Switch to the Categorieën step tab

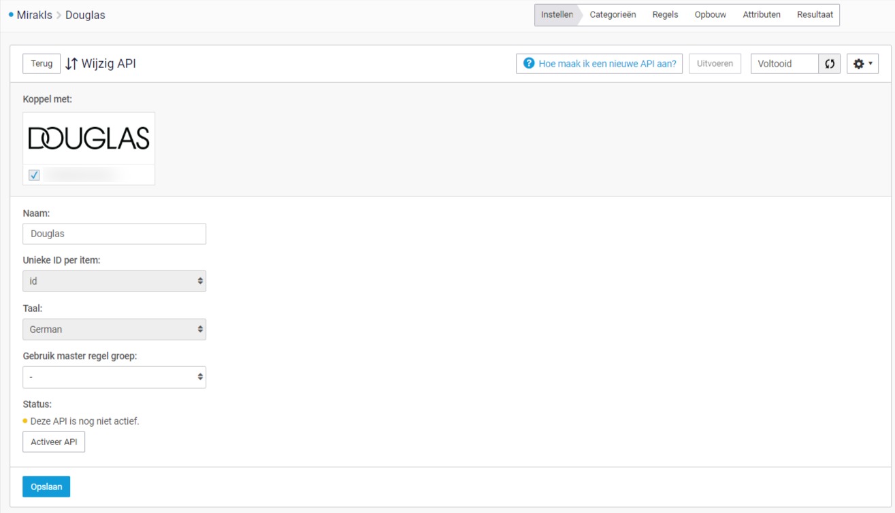pos(613,15)
